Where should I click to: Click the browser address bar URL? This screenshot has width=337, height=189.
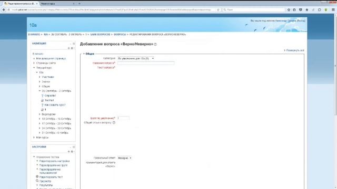click(112, 9)
